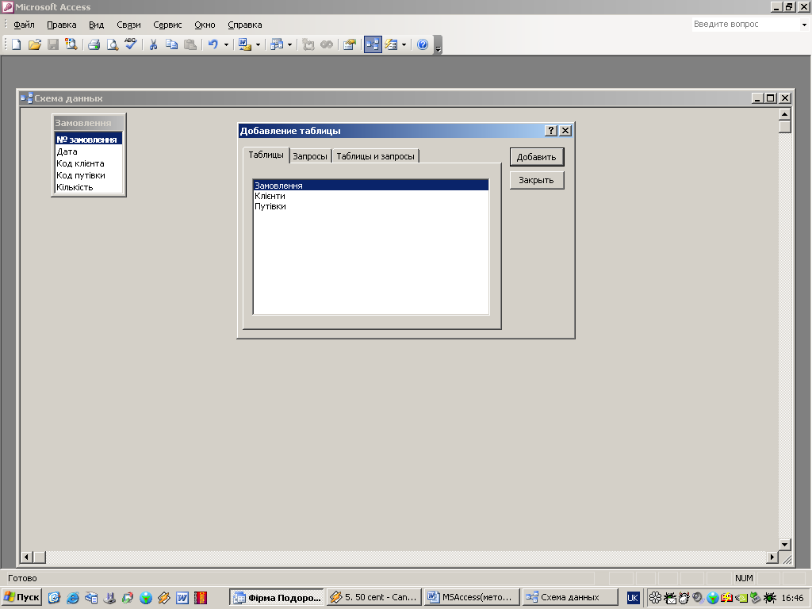812x609 pixels.
Task: Launch Word from quick launch bar
Action: pyautogui.click(x=182, y=598)
